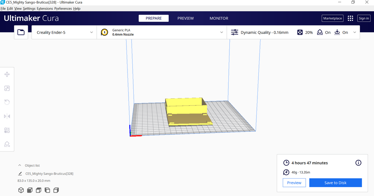The image size is (374, 196).
Task: Open the Per Model Settings tool
Action: (7, 130)
